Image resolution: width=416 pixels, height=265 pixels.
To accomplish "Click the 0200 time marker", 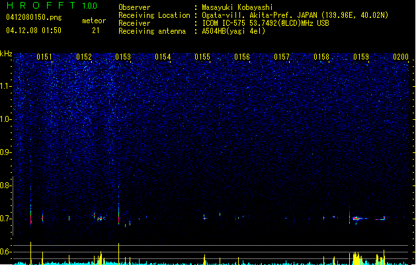I will (401, 57).
